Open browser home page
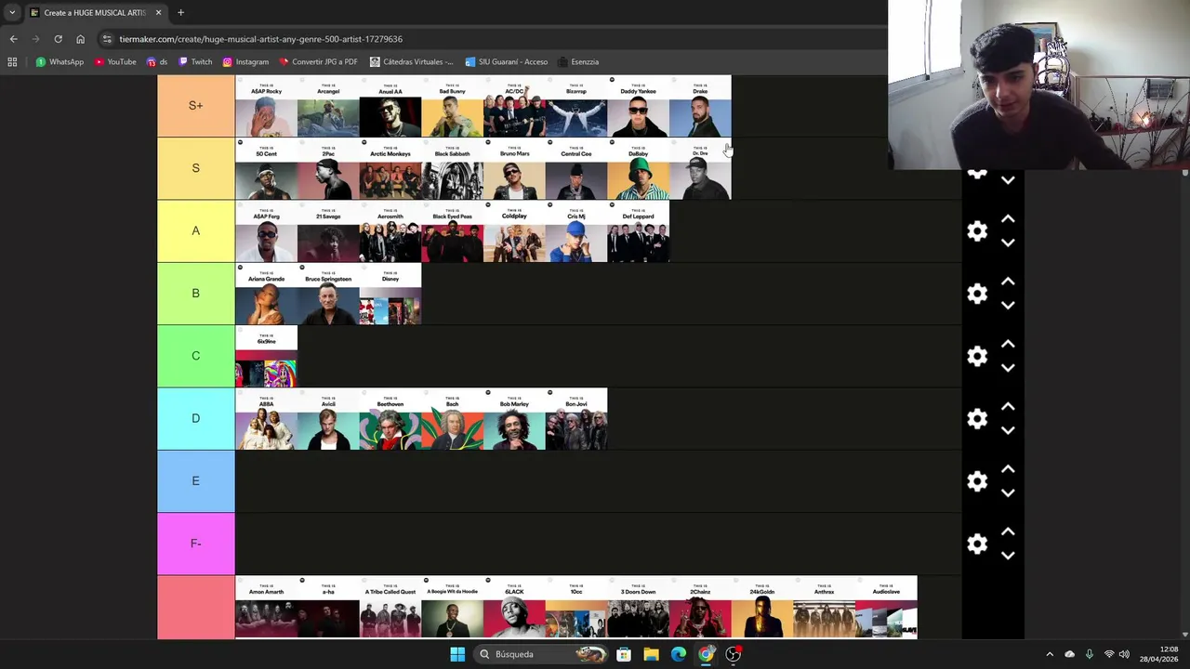This screenshot has width=1190, height=669. tap(80, 39)
